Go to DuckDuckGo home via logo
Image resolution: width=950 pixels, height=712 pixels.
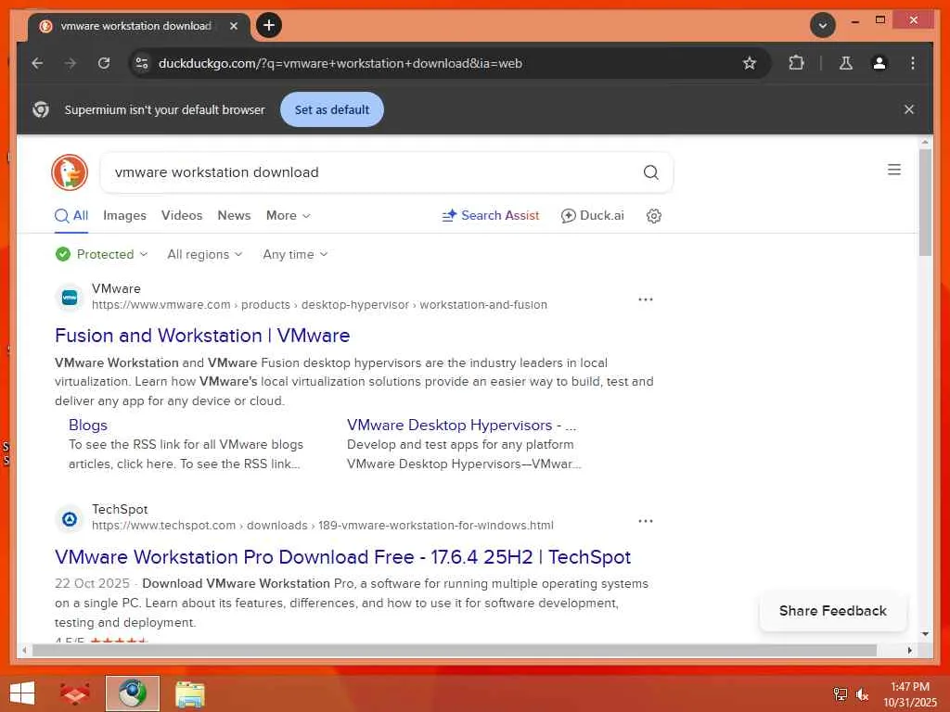click(70, 172)
